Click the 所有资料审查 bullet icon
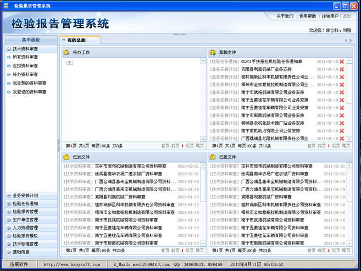This screenshot has width=361, height=271. tap(9, 57)
